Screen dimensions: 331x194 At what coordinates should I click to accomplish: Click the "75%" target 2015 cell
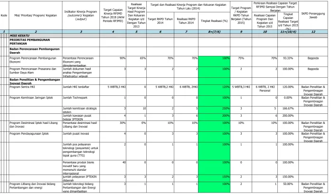point(241,61)
